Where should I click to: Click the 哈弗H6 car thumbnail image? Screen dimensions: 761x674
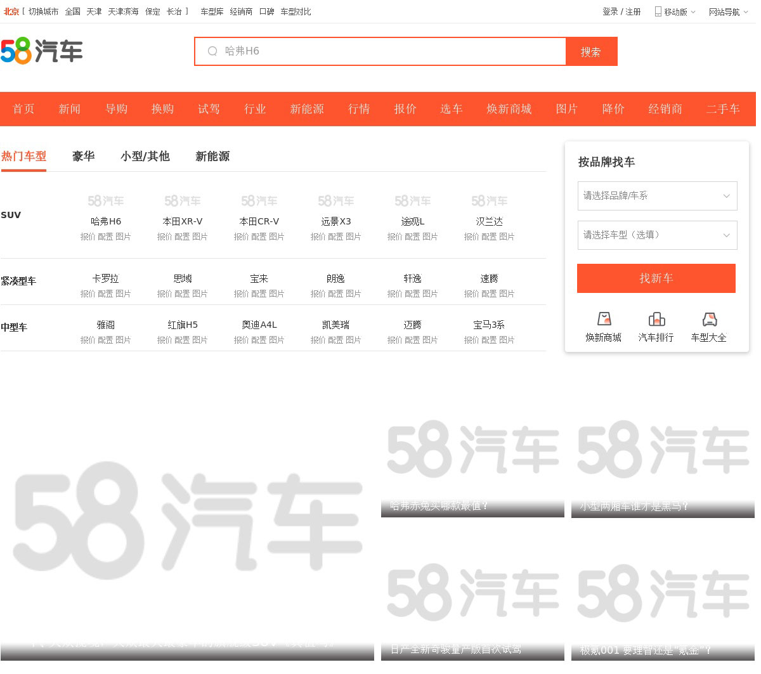[106, 201]
